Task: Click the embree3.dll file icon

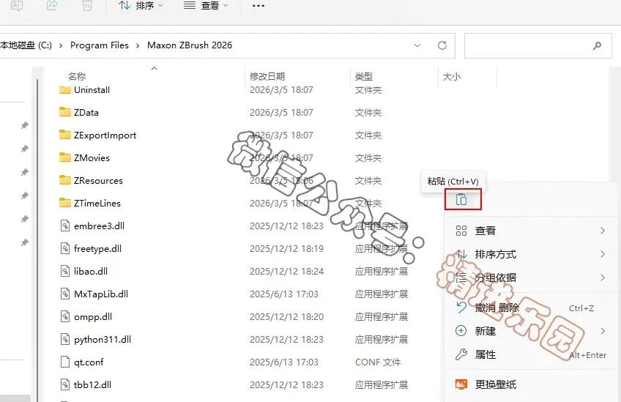Action: click(65, 226)
